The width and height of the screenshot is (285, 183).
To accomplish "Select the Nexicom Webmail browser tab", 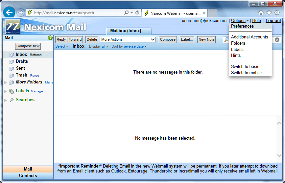I will tap(175, 13).
